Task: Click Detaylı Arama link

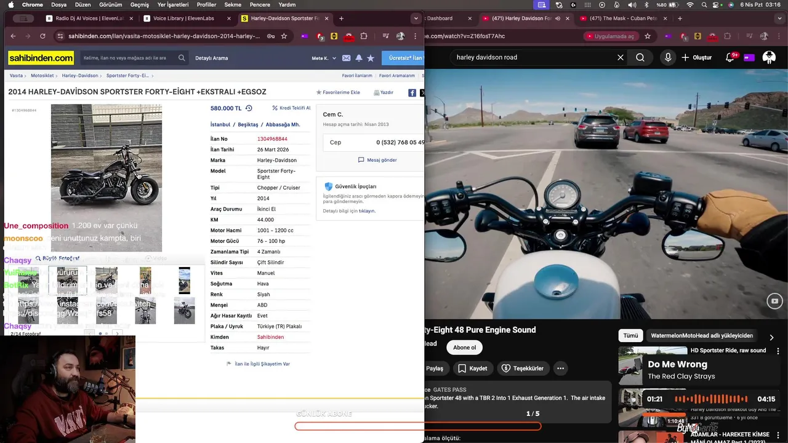Action: [x=211, y=58]
